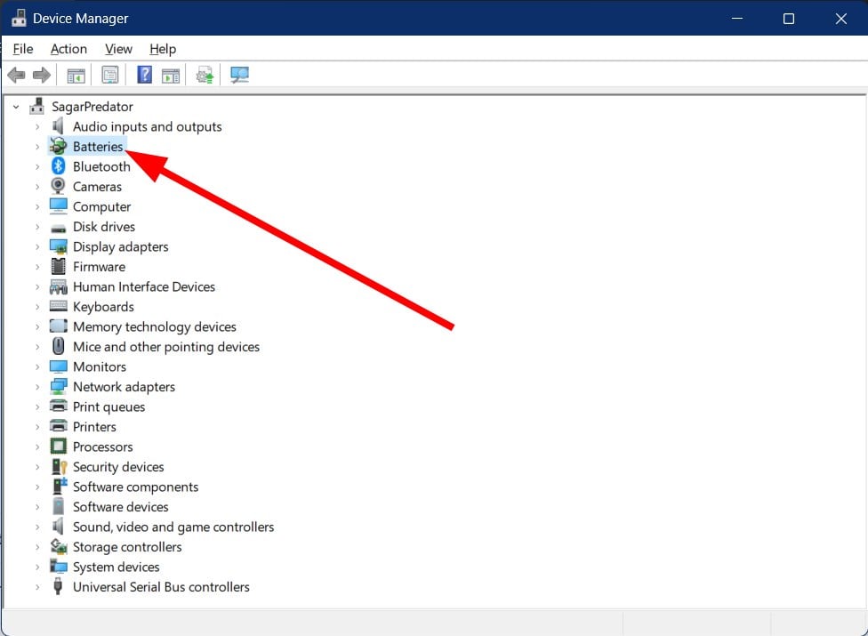Open the File menu

pyautogui.click(x=23, y=49)
